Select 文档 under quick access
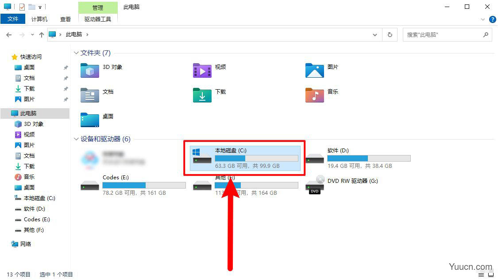The width and height of the screenshot is (498, 280). 29,78
